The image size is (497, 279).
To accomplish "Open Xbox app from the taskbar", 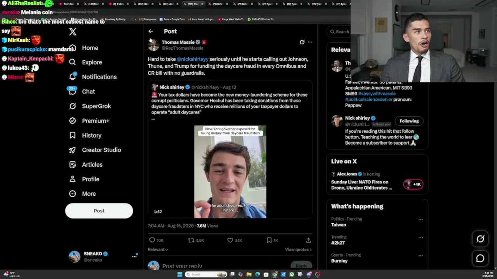I will tap(292, 274).
